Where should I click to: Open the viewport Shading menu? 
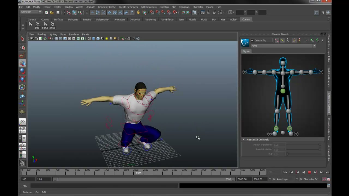click(41, 35)
